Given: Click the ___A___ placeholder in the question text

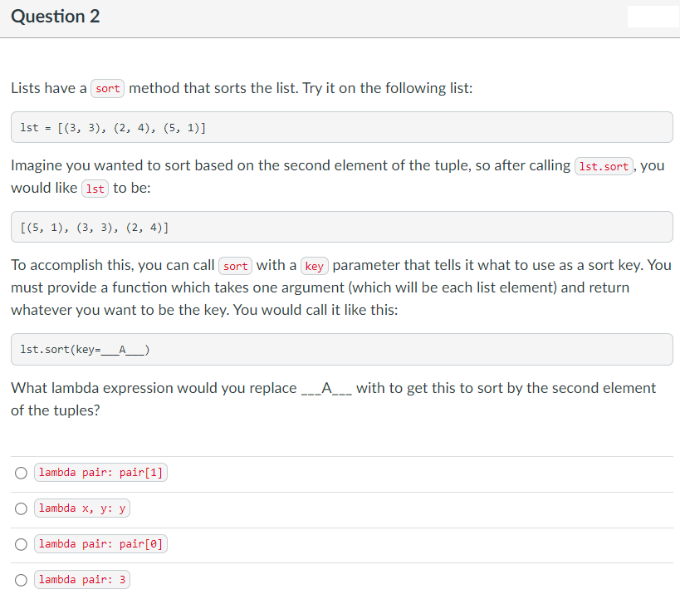Looking at the screenshot, I should click(x=326, y=388).
